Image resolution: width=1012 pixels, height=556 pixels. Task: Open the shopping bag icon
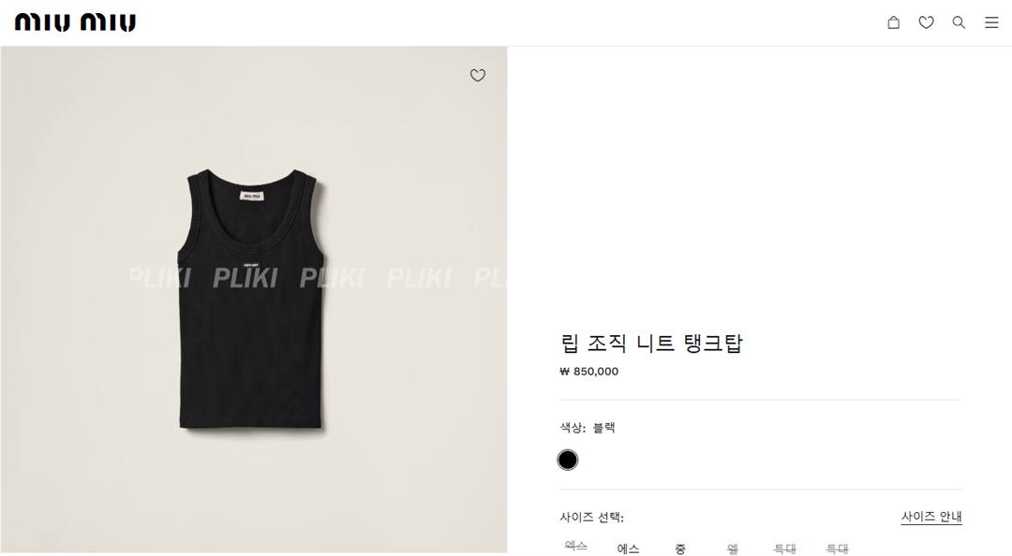pyautogui.click(x=893, y=22)
